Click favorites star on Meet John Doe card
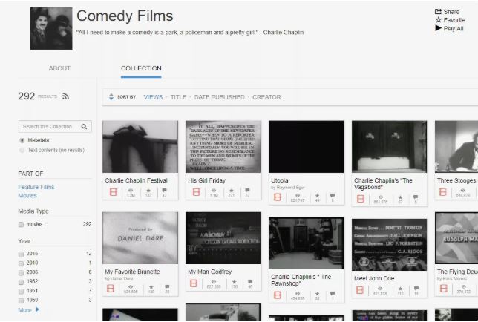Screen dimensions: 478x322 (400, 288)
